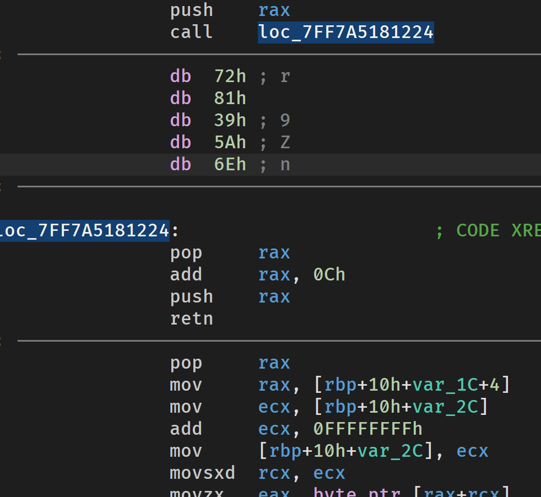The image size is (541, 497).
Task: Select the 0FFFFFFFFh immediate value
Action: 367,429
